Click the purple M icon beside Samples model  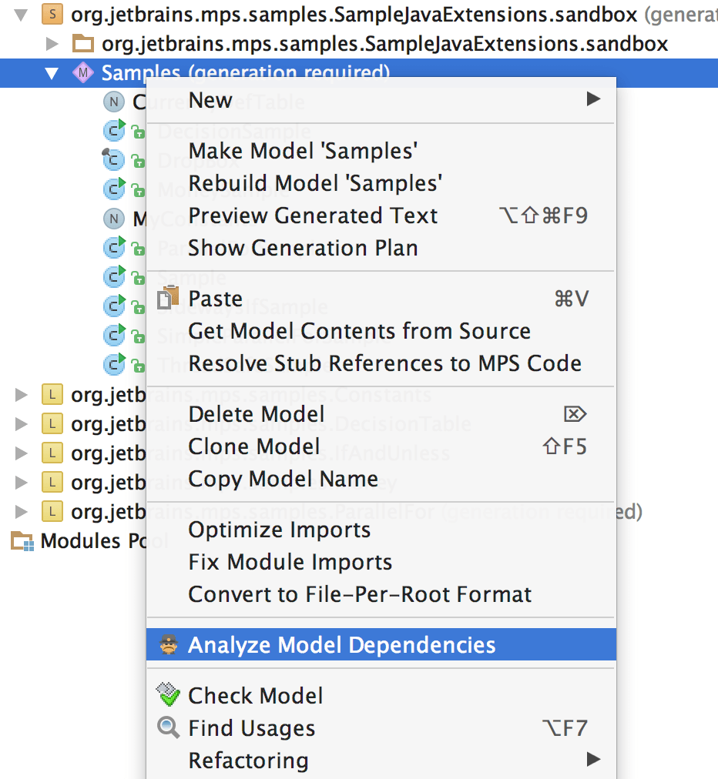[x=84, y=72]
